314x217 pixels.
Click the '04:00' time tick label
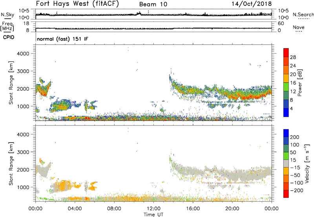coord(75,209)
